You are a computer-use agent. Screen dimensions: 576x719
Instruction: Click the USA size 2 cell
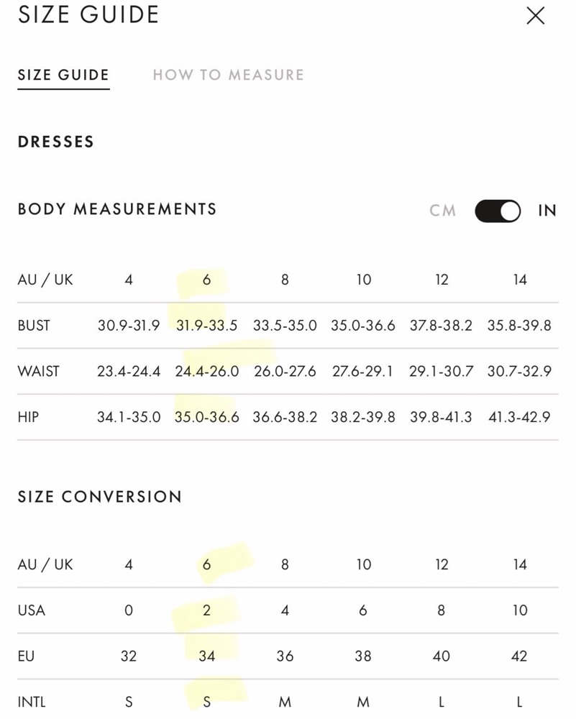click(207, 610)
